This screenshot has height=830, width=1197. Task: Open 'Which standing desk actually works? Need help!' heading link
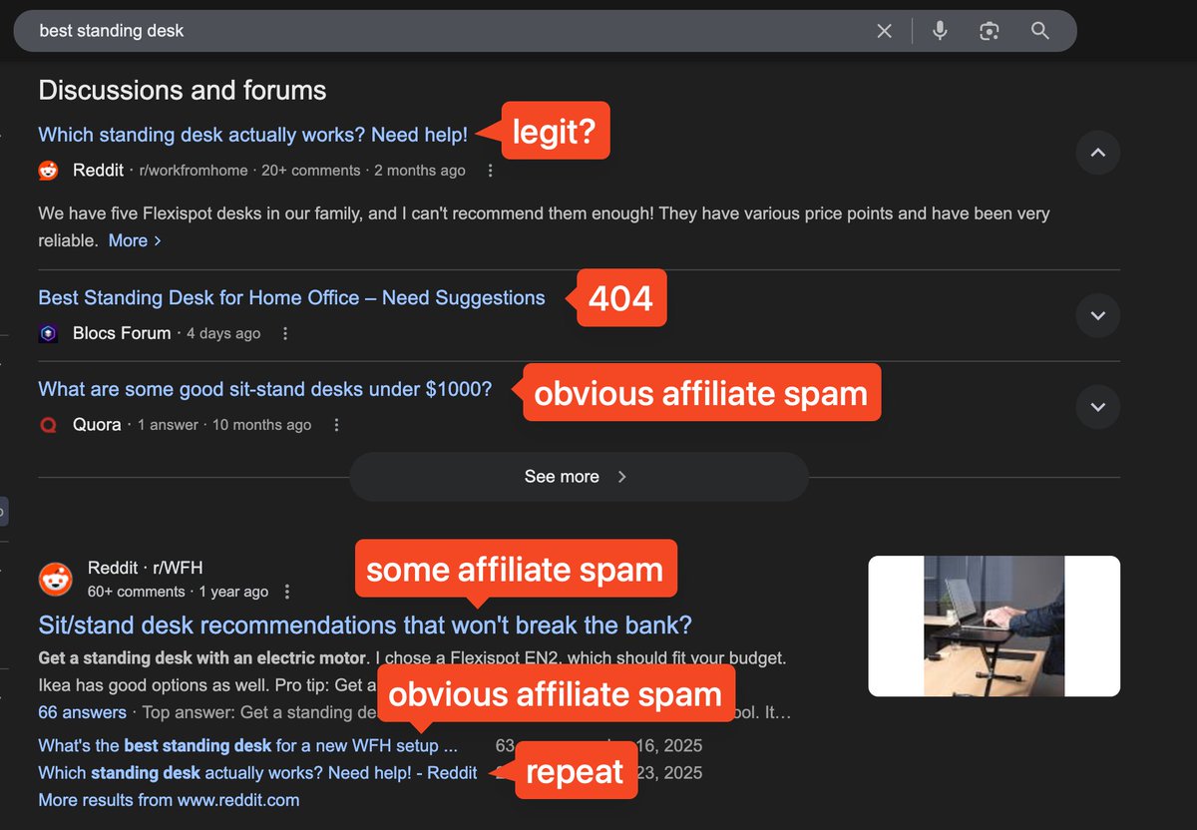253,135
